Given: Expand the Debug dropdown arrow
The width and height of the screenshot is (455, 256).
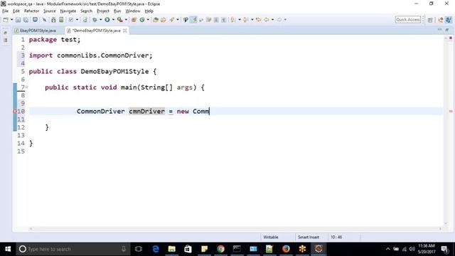Looking at the screenshot, I should (100, 20).
